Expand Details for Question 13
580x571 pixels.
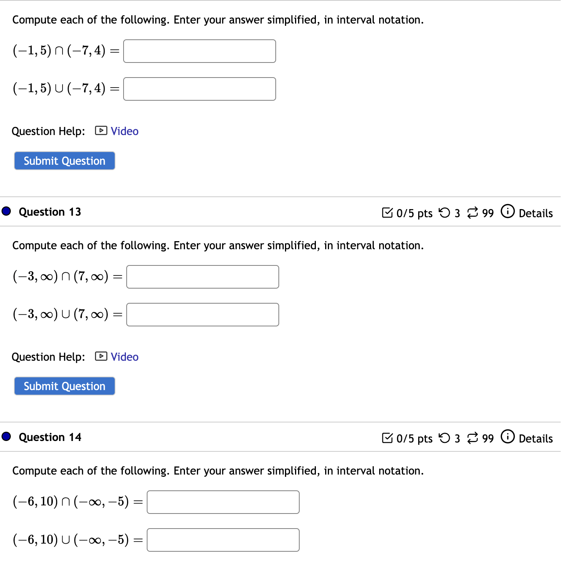pyautogui.click(x=536, y=213)
